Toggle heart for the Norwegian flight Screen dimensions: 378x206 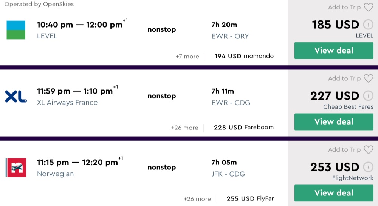pos(368,150)
